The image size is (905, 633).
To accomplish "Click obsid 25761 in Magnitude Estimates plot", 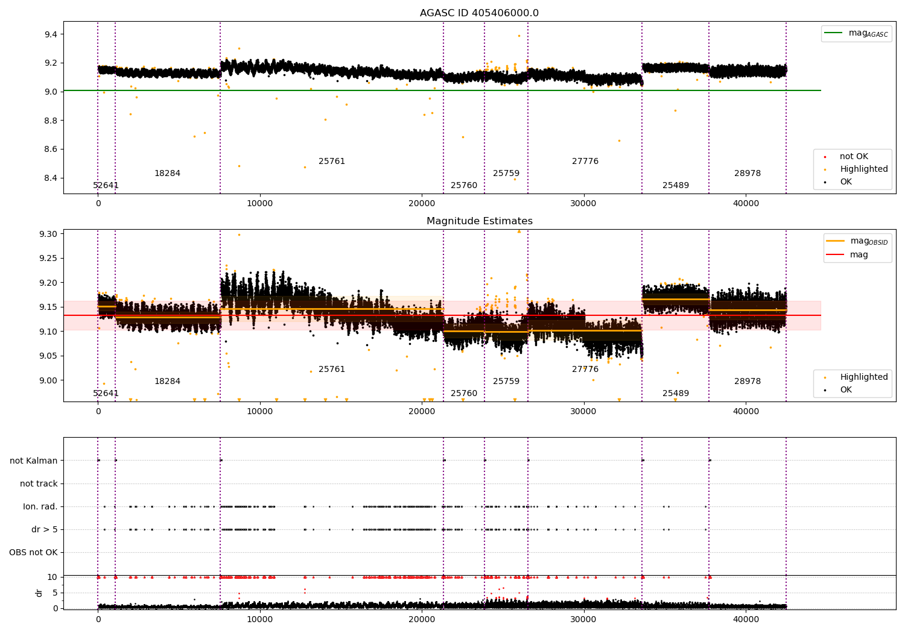I will [332, 370].
